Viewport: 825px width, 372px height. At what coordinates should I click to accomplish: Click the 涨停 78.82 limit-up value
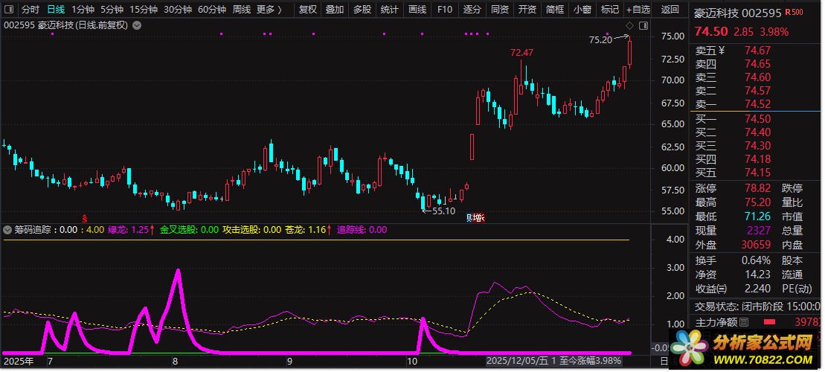point(758,188)
